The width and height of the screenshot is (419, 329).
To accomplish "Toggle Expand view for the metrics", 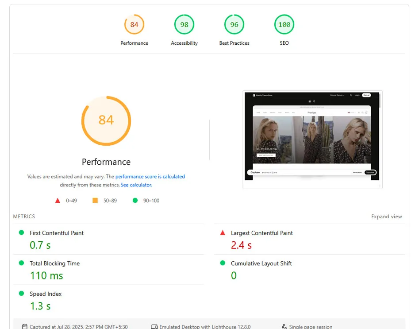I will (386, 217).
